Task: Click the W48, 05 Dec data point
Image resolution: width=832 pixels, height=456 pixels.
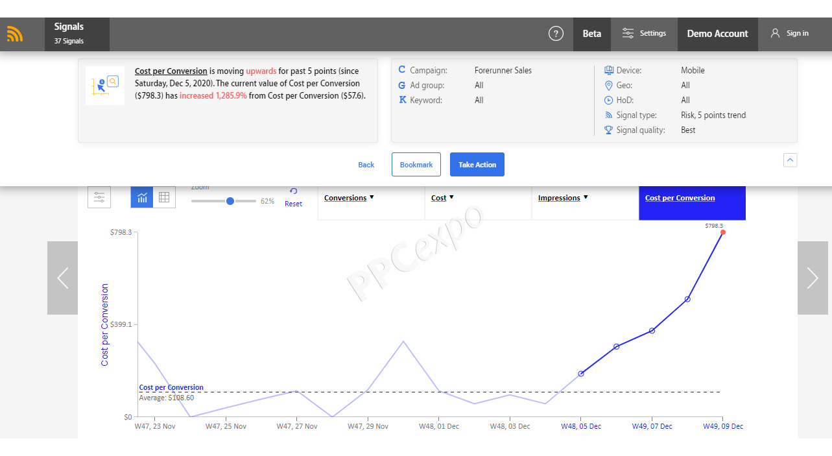Action: click(x=581, y=374)
